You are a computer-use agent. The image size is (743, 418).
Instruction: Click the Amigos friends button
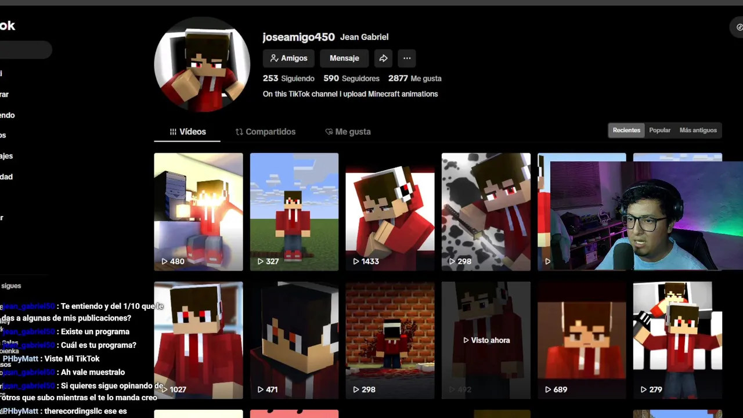click(288, 58)
